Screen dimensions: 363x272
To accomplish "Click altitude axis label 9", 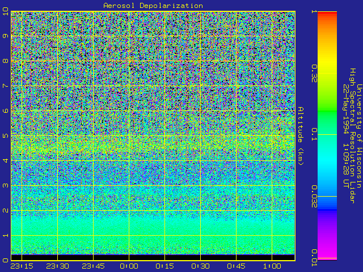I will (5, 36).
